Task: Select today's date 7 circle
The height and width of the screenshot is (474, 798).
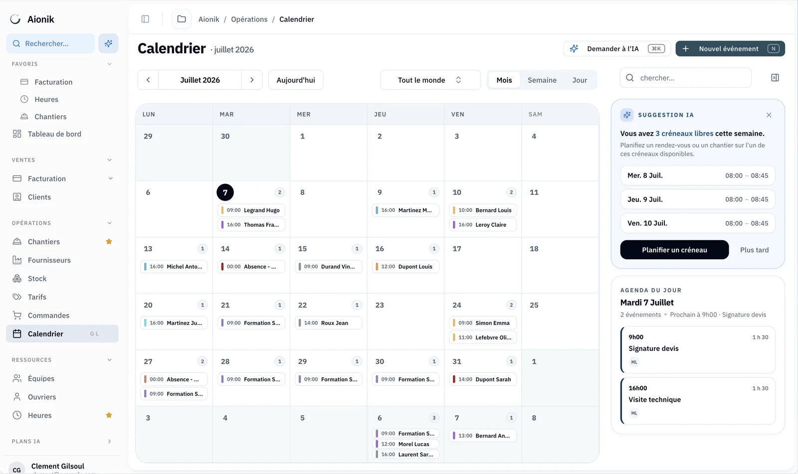Action: (225, 192)
